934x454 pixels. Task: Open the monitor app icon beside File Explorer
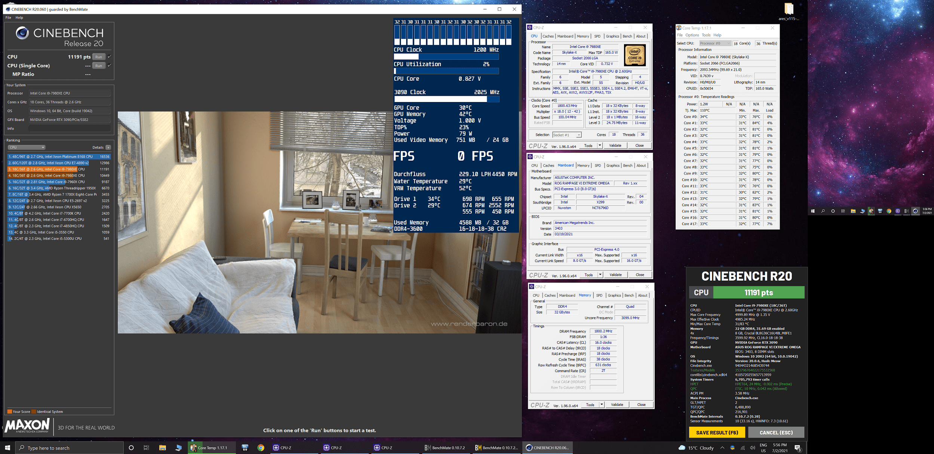[178, 448]
